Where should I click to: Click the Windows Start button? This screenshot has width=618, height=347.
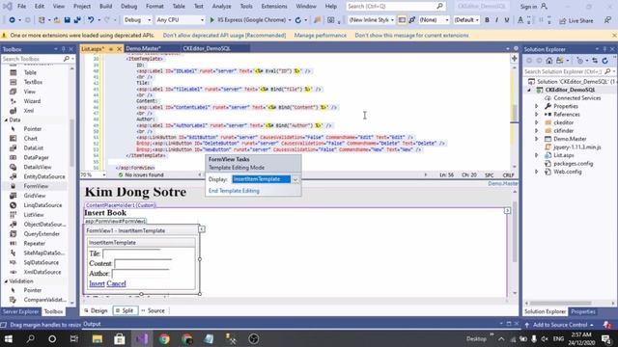pos(9,339)
